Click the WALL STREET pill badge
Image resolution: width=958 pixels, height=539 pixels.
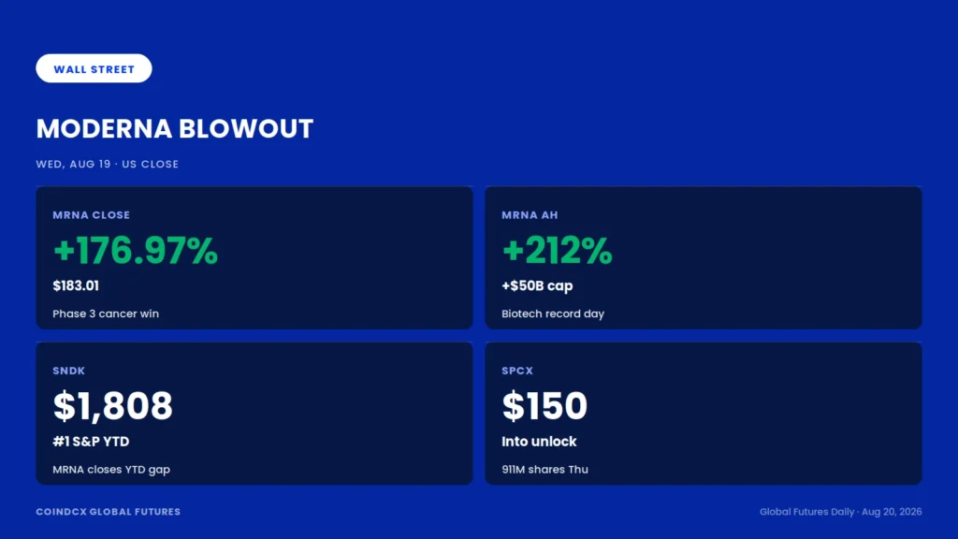click(x=94, y=68)
